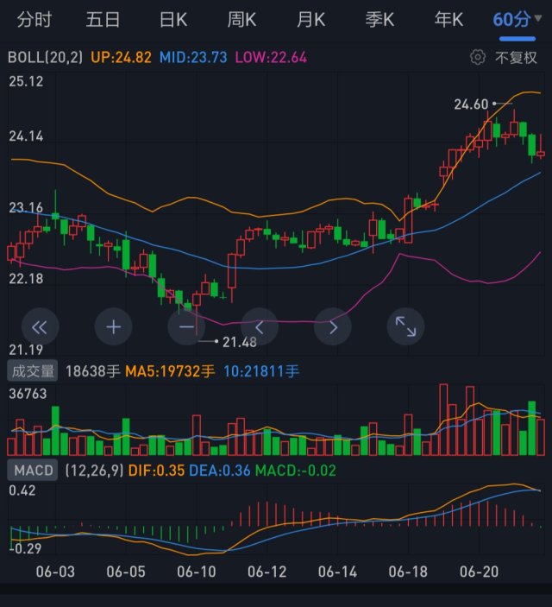Switch to the 分时 chart tab
This screenshot has height=607, width=552.
[x=34, y=19]
